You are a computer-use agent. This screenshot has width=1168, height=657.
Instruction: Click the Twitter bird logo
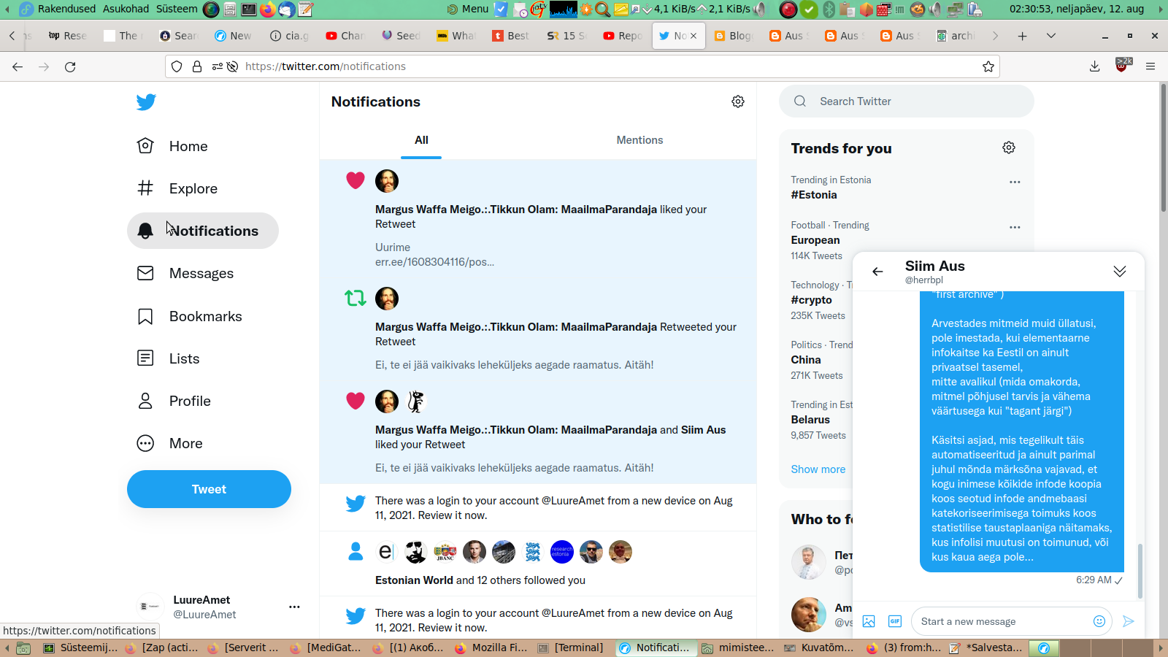(x=146, y=101)
